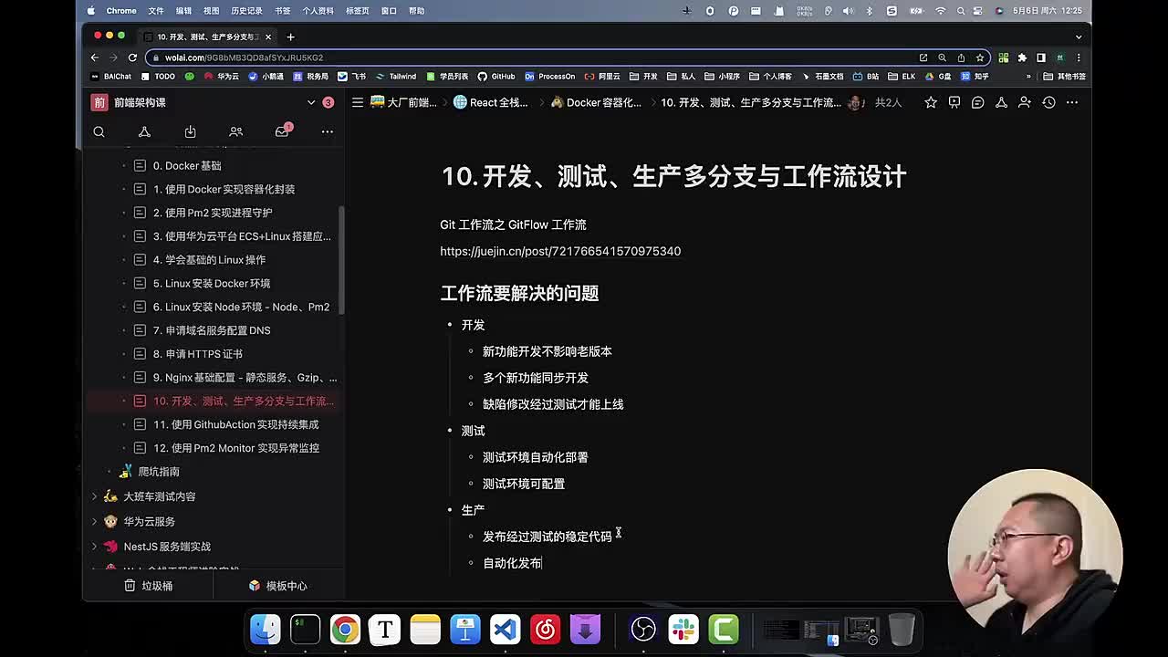This screenshot has height=657, width=1168.
Task: Open page history clock icon
Action: click(x=1048, y=102)
